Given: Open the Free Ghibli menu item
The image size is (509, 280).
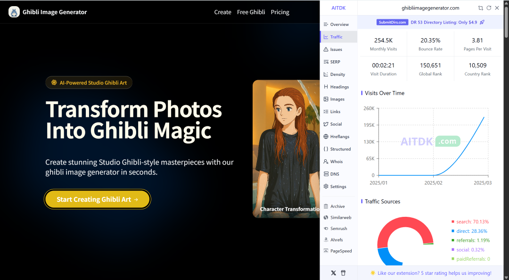Looking at the screenshot, I should click(x=251, y=12).
